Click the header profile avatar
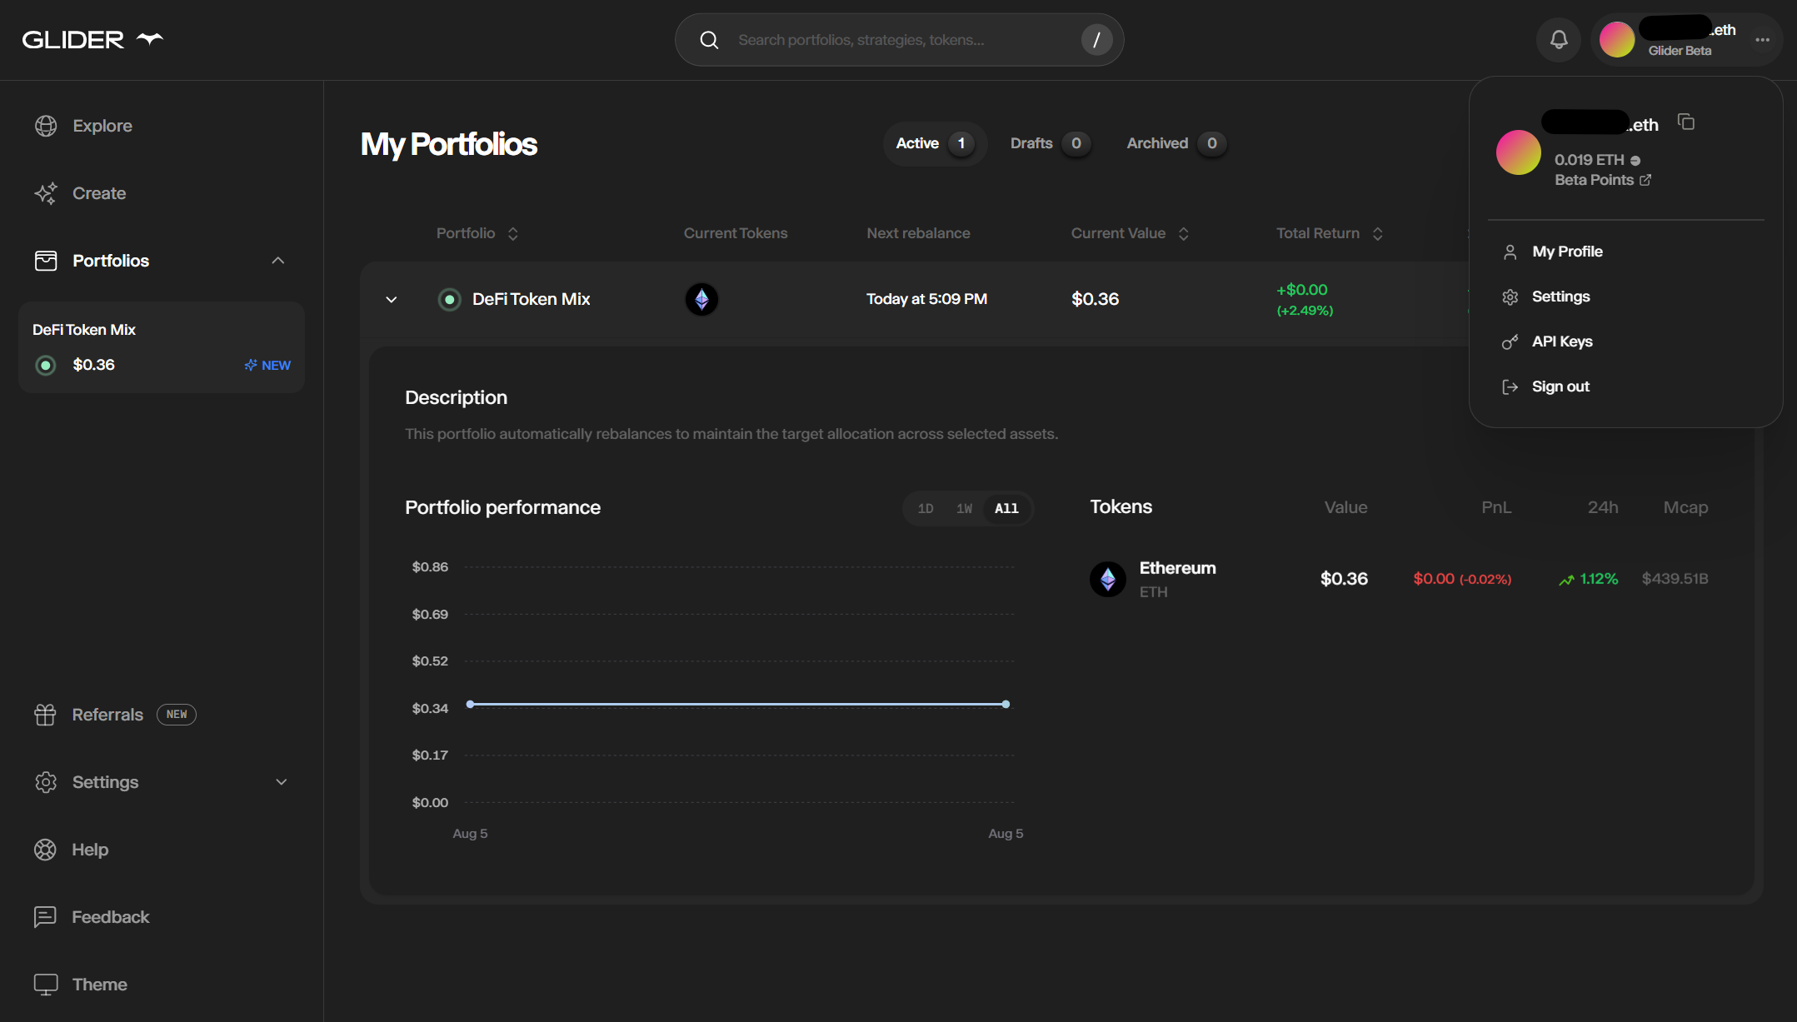Screen dimensions: 1797x1022 coord(1617,39)
